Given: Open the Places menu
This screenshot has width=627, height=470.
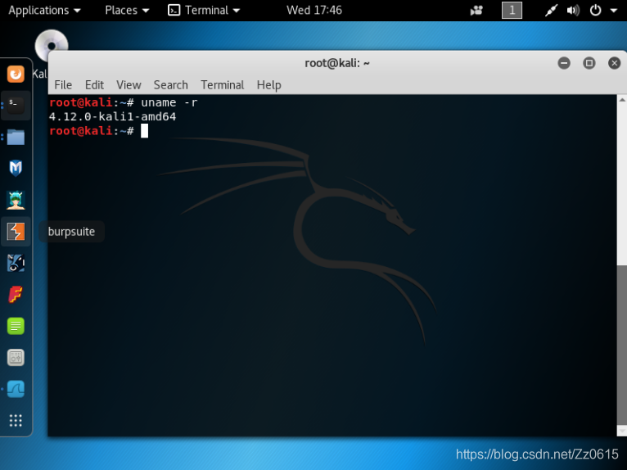Looking at the screenshot, I should [127, 11].
